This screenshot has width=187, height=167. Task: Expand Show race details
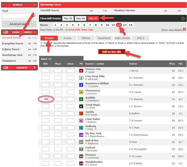coord(184,30)
